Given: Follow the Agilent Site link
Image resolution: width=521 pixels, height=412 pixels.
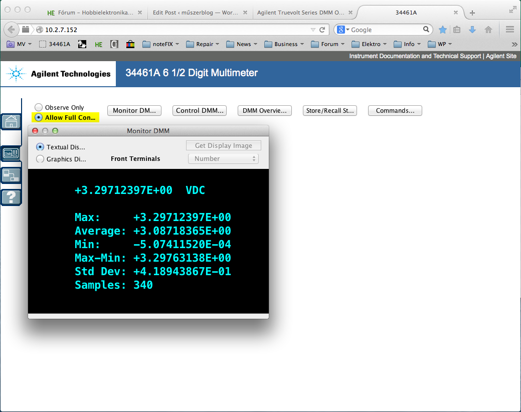Looking at the screenshot, I should tap(501, 56).
